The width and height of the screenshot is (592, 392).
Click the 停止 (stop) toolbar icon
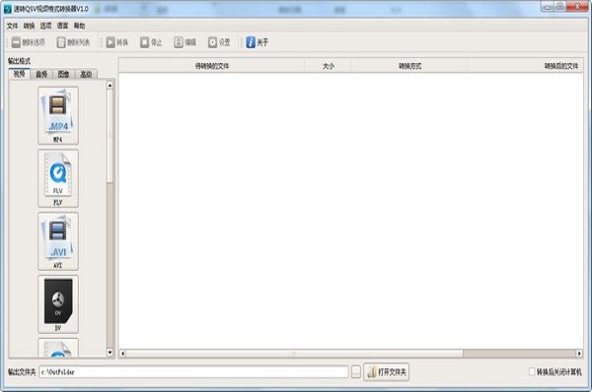[144, 42]
